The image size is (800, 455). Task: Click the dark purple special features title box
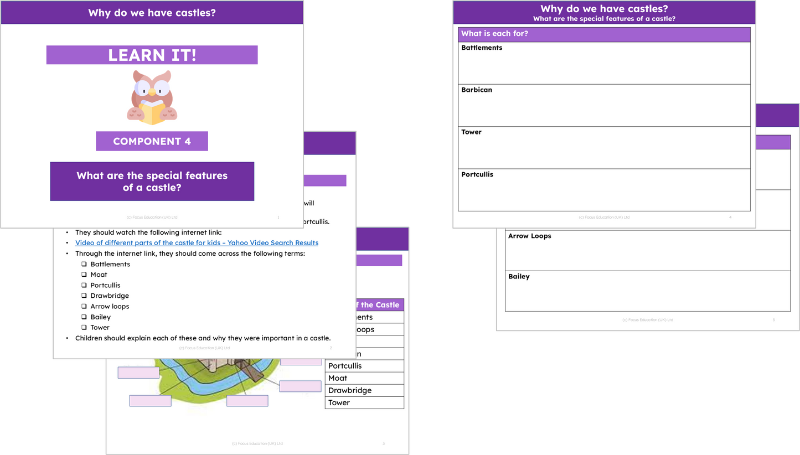tap(152, 182)
